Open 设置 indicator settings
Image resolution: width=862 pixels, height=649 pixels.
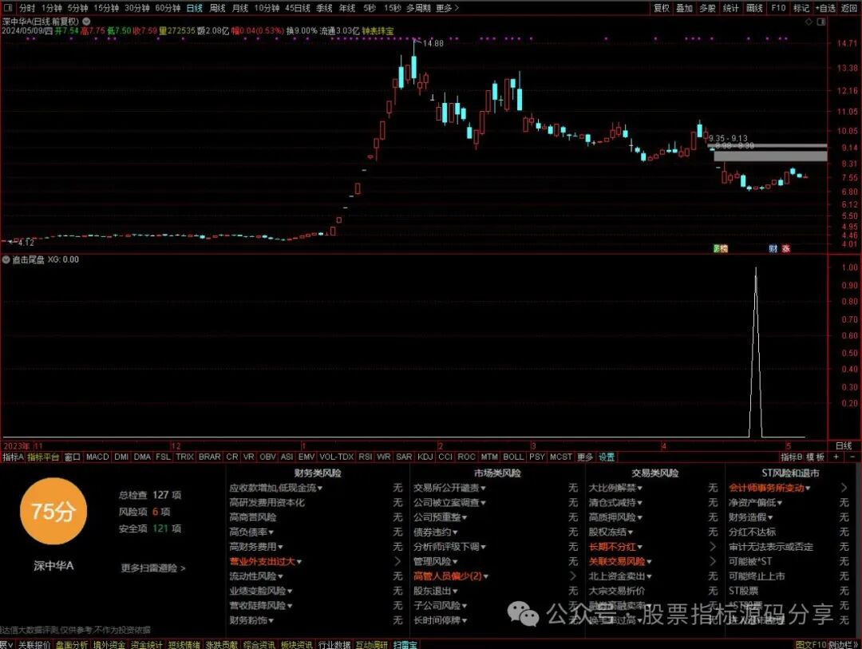[x=607, y=457]
